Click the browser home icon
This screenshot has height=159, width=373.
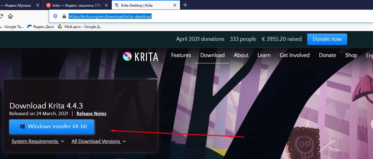tap(10, 16)
